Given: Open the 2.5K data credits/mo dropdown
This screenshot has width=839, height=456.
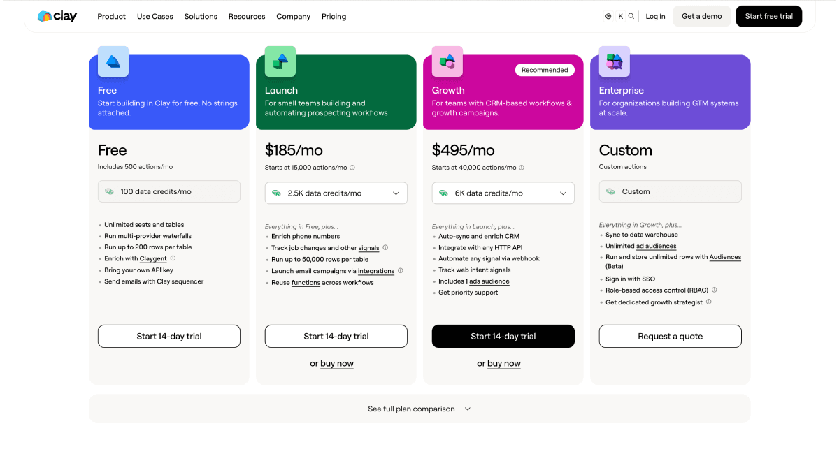Looking at the screenshot, I should [336, 193].
